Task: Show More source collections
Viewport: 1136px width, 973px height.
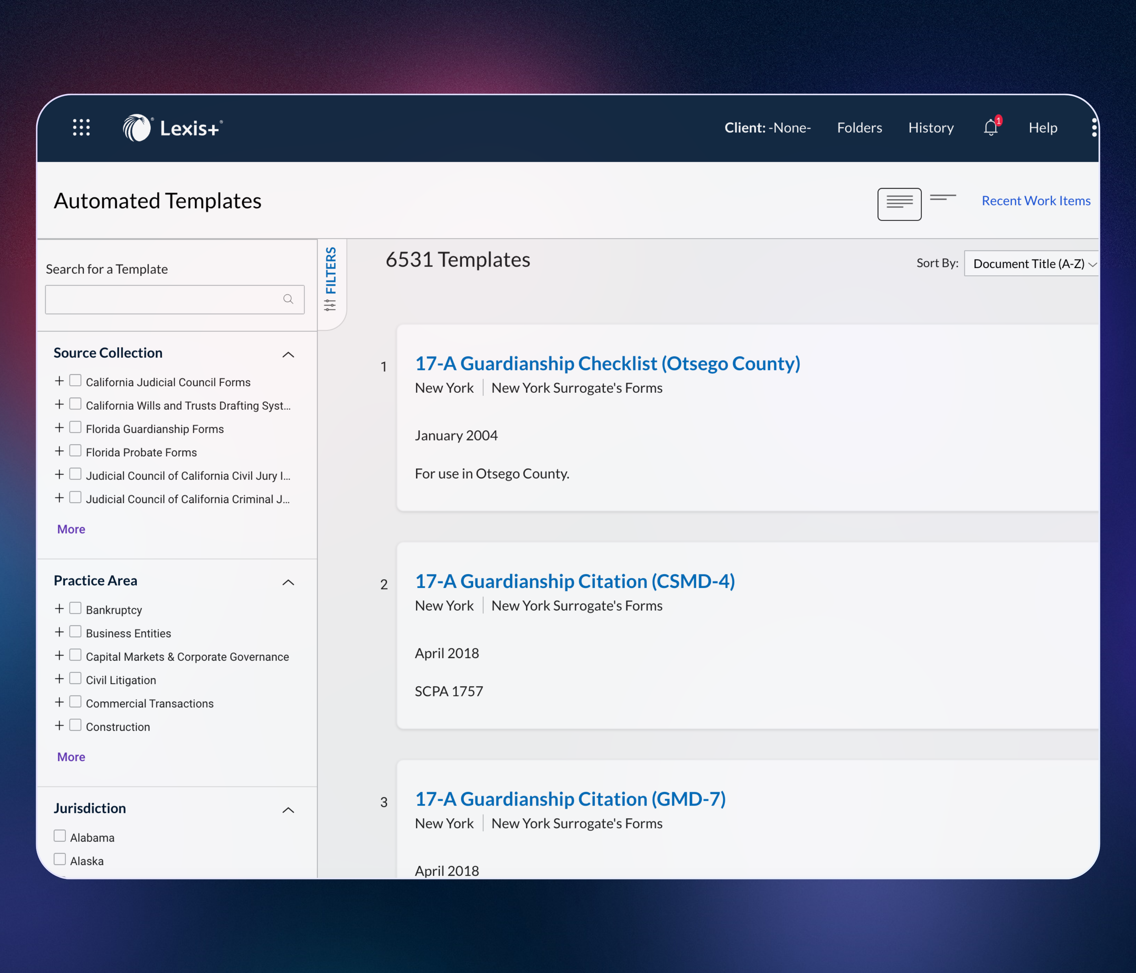Action: [x=71, y=529]
